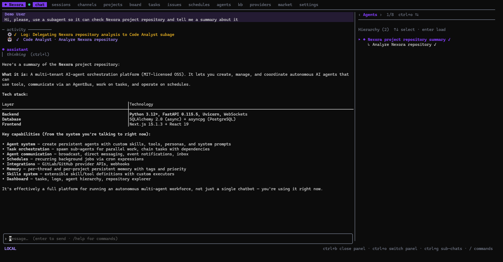Click the up-down select arrows icon
503x262 pixels.
click(396, 30)
